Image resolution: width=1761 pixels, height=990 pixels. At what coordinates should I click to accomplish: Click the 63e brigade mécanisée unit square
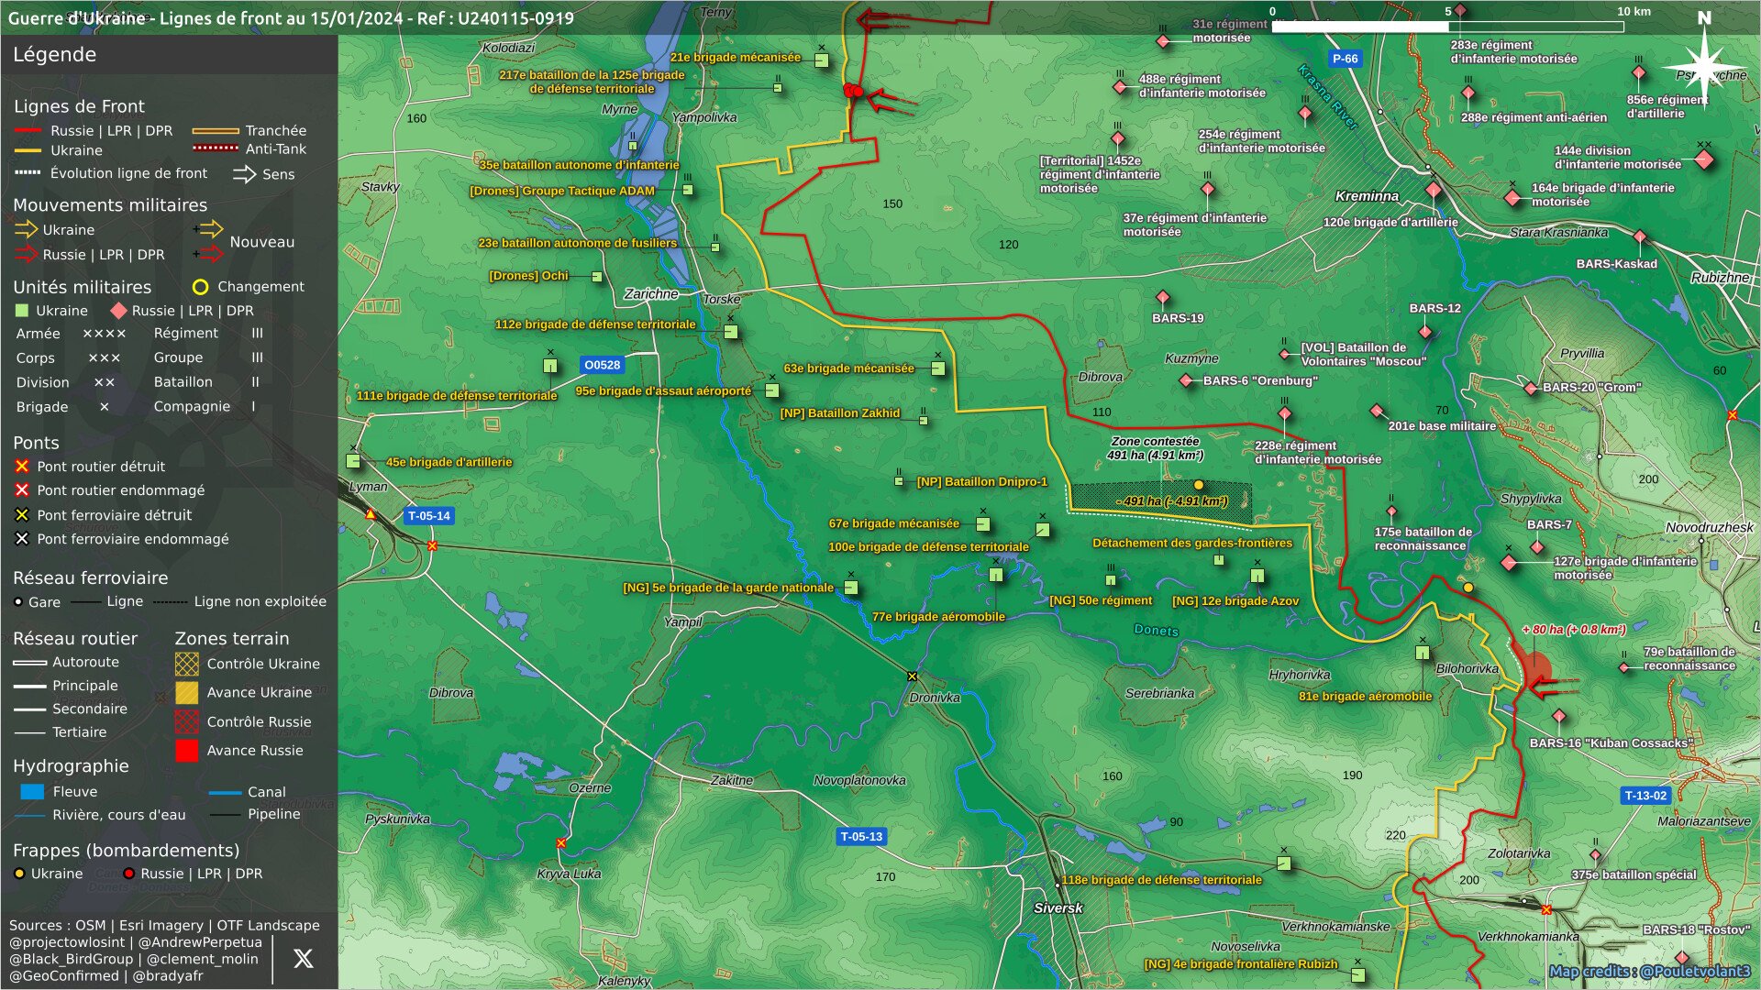(x=937, y=368)
